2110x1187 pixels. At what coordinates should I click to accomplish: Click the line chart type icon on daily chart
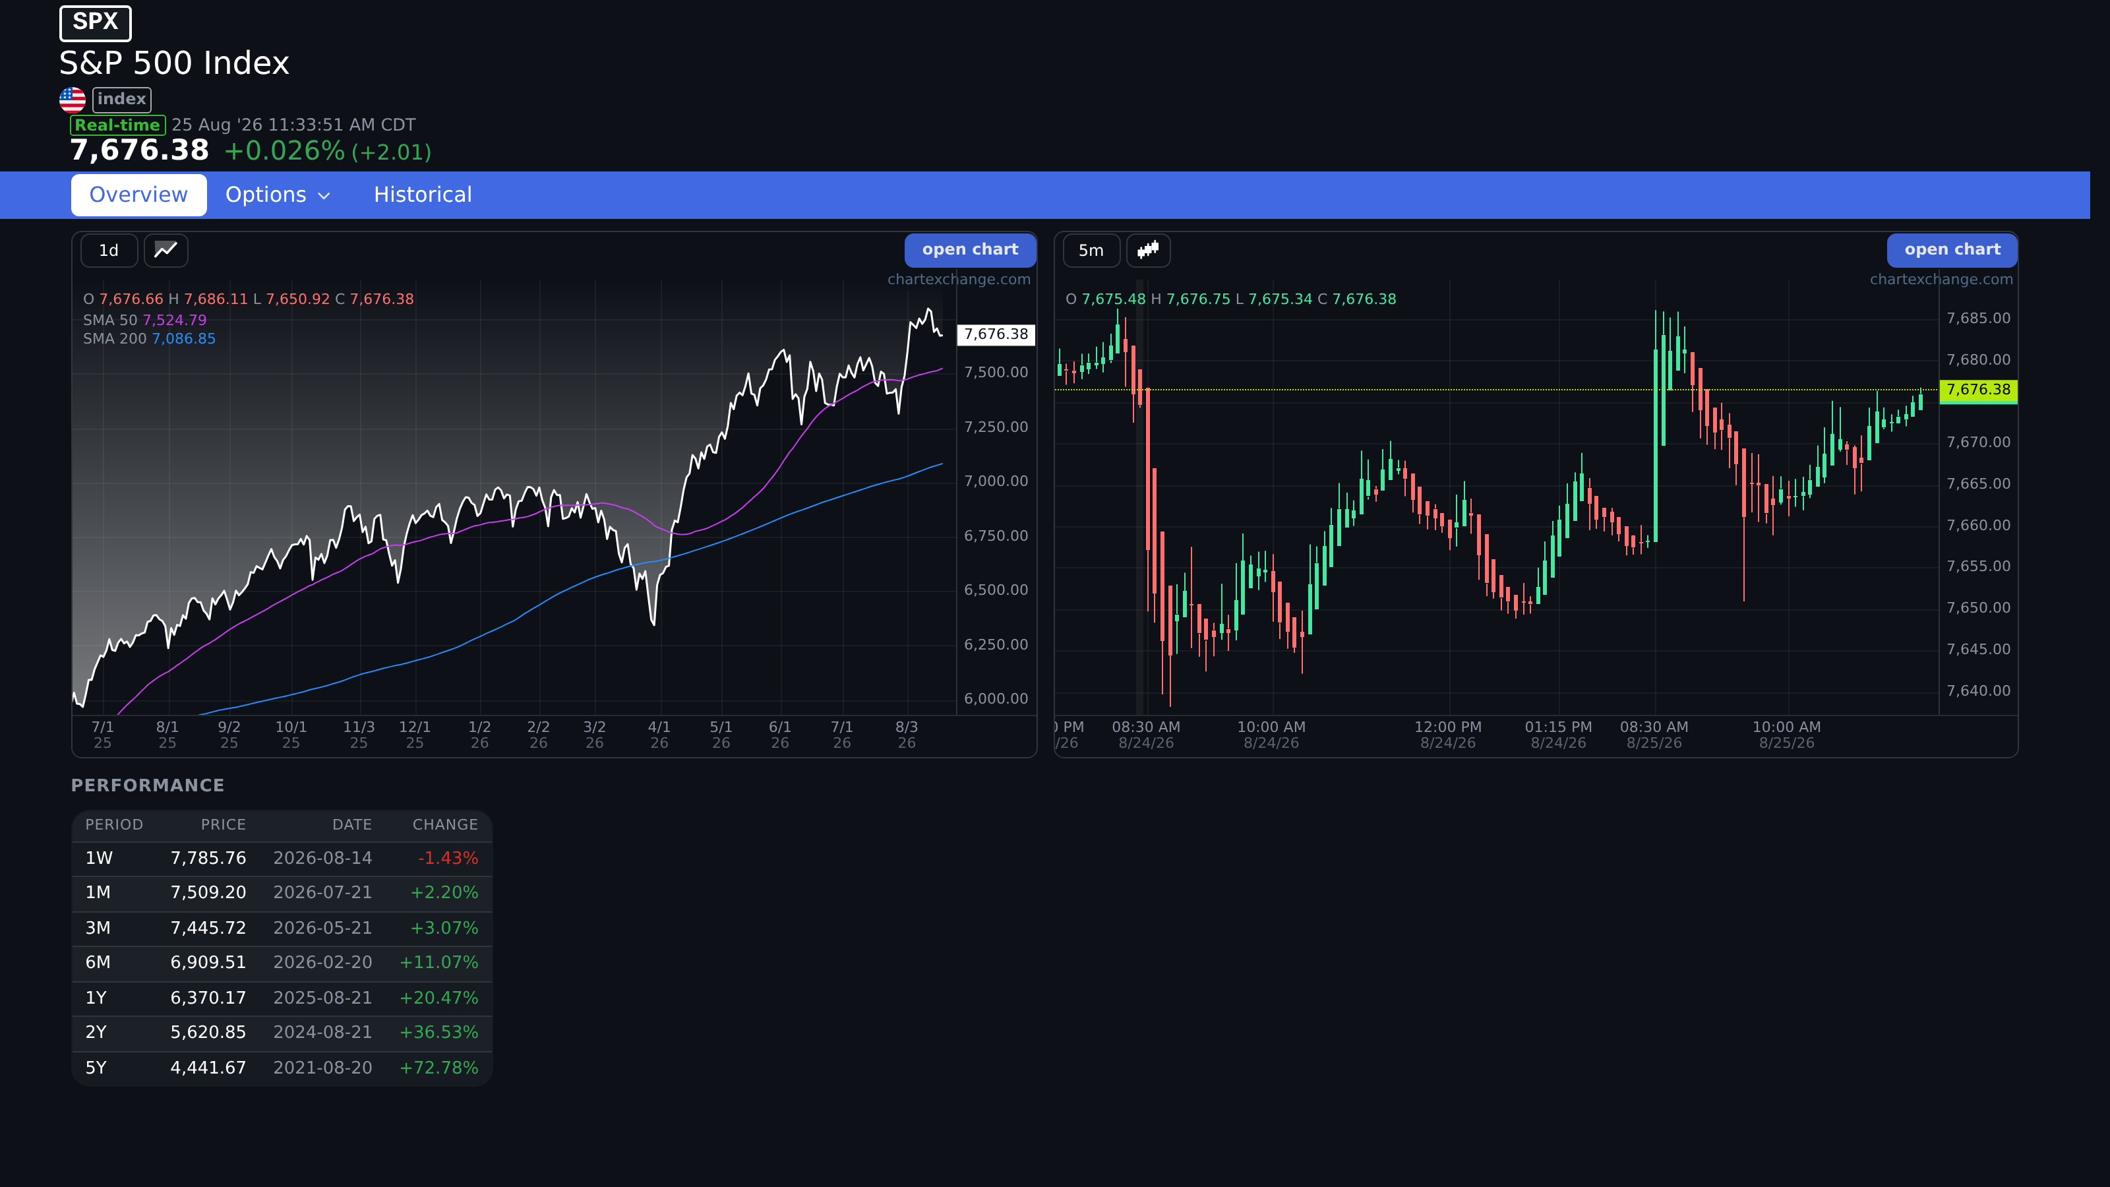click(166, 250)
